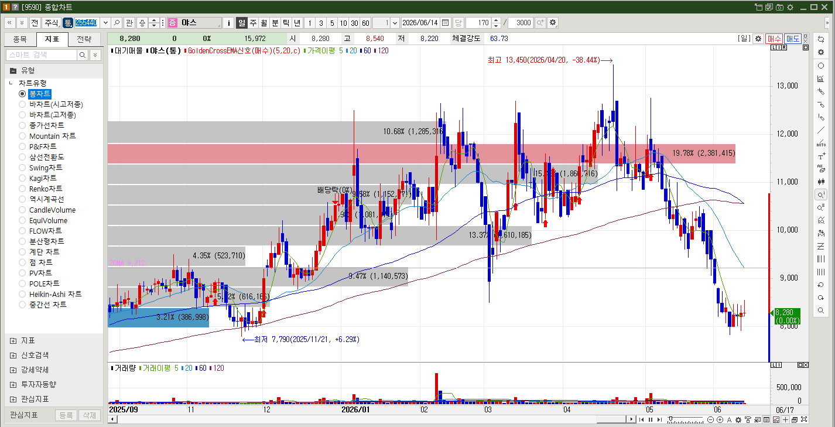Open chart settings gear in top toolbar
Viewport: 835px width, 427px height.
(552, 23)
